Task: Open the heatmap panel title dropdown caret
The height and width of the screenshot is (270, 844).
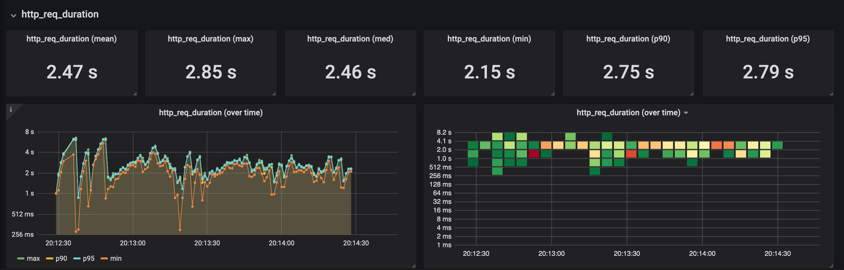Action: pos(686,113)
